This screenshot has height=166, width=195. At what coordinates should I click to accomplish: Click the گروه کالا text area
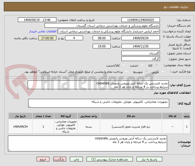[x=98, y=103]
